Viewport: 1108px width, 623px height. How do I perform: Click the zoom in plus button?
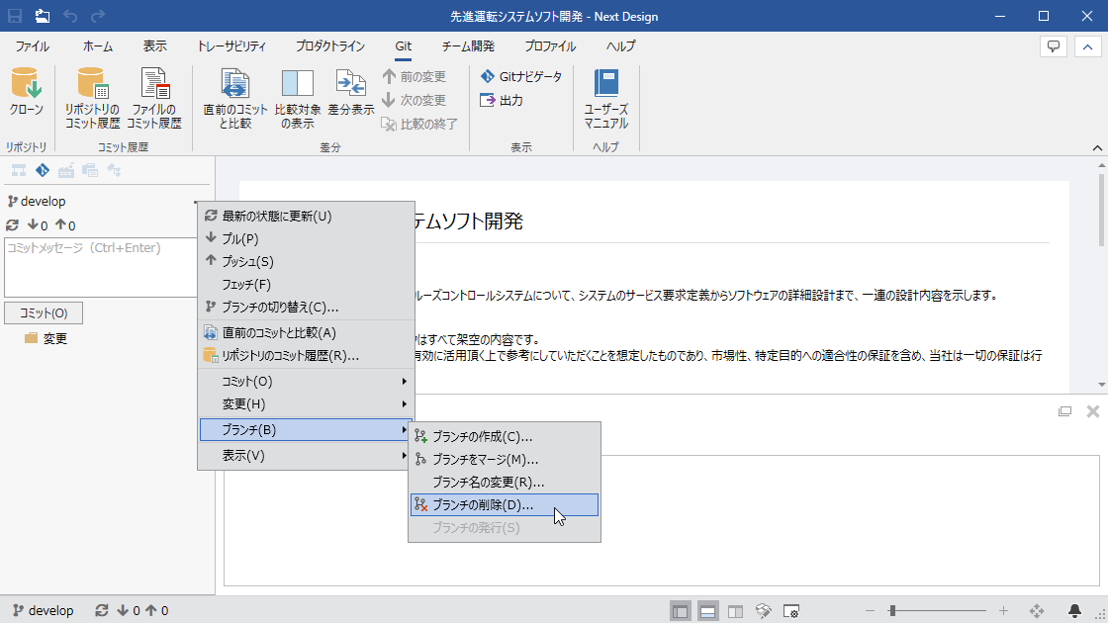1003,610
